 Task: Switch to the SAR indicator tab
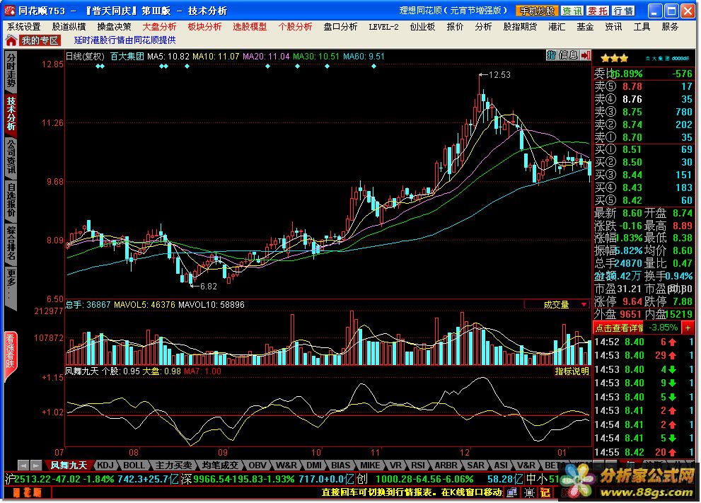475,466
